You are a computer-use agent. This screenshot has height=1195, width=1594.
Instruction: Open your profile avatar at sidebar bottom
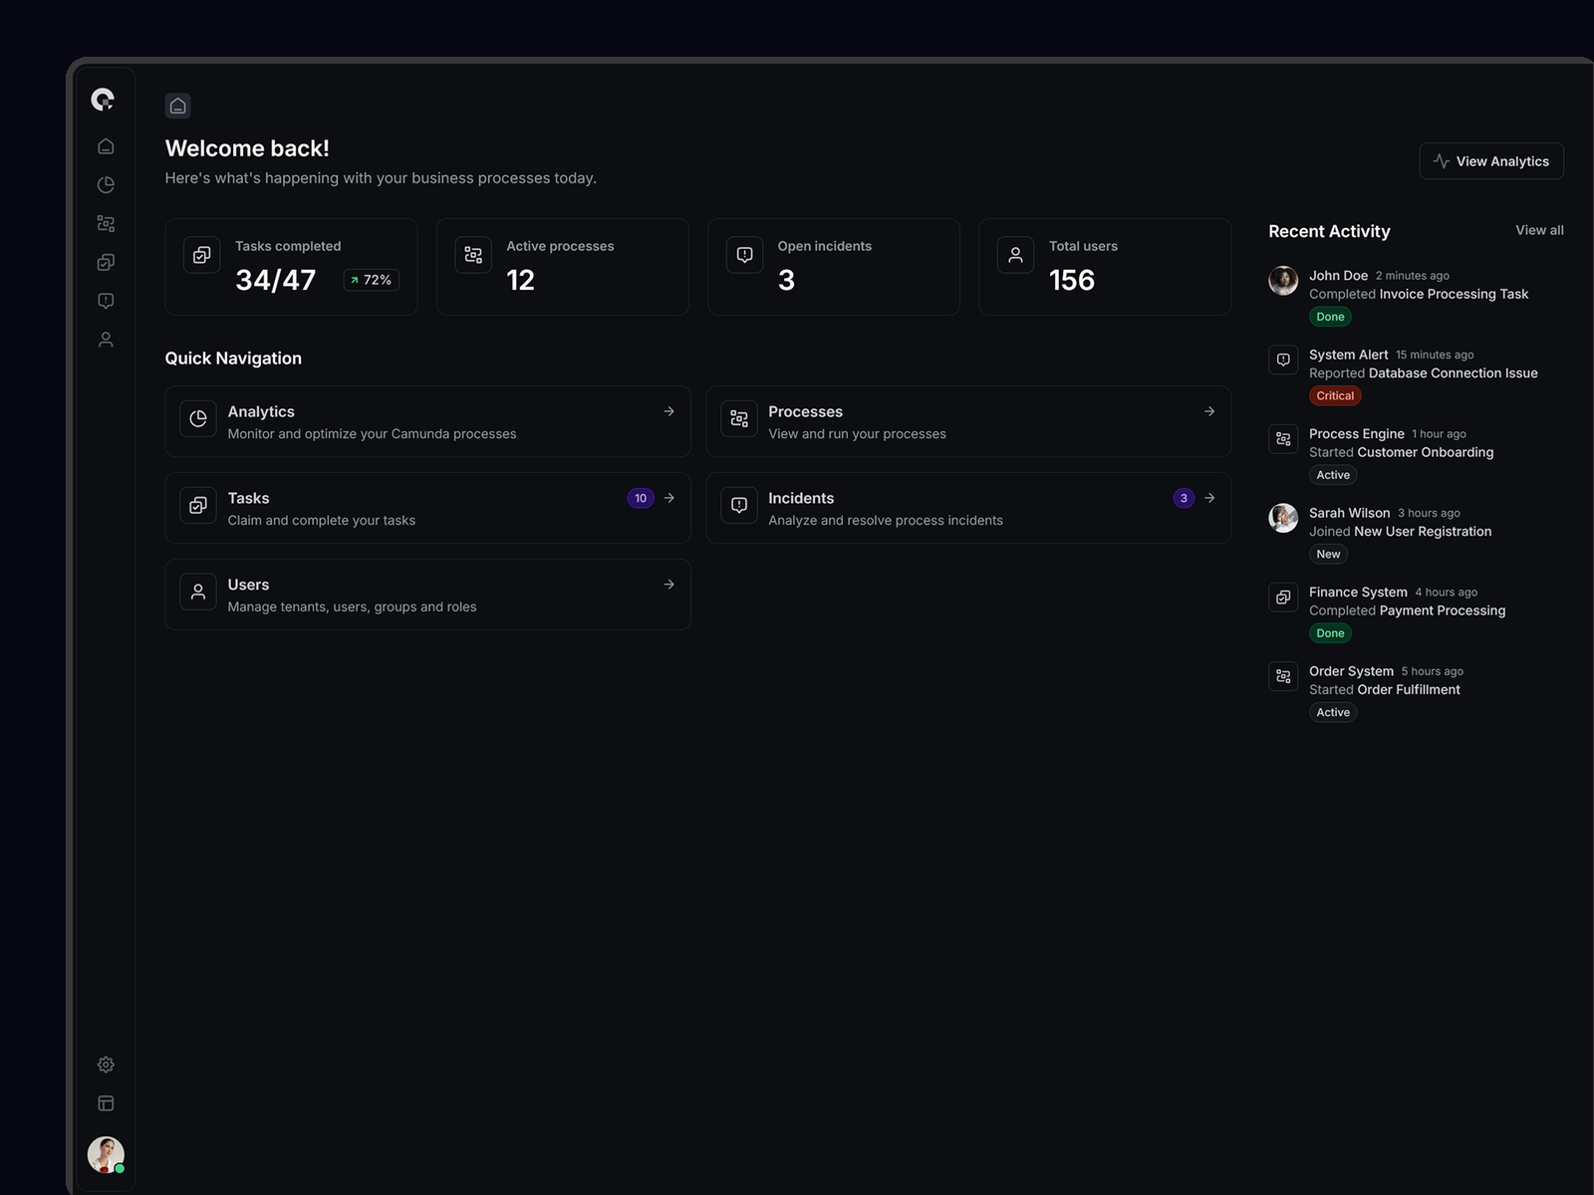tap(105, 1155)
